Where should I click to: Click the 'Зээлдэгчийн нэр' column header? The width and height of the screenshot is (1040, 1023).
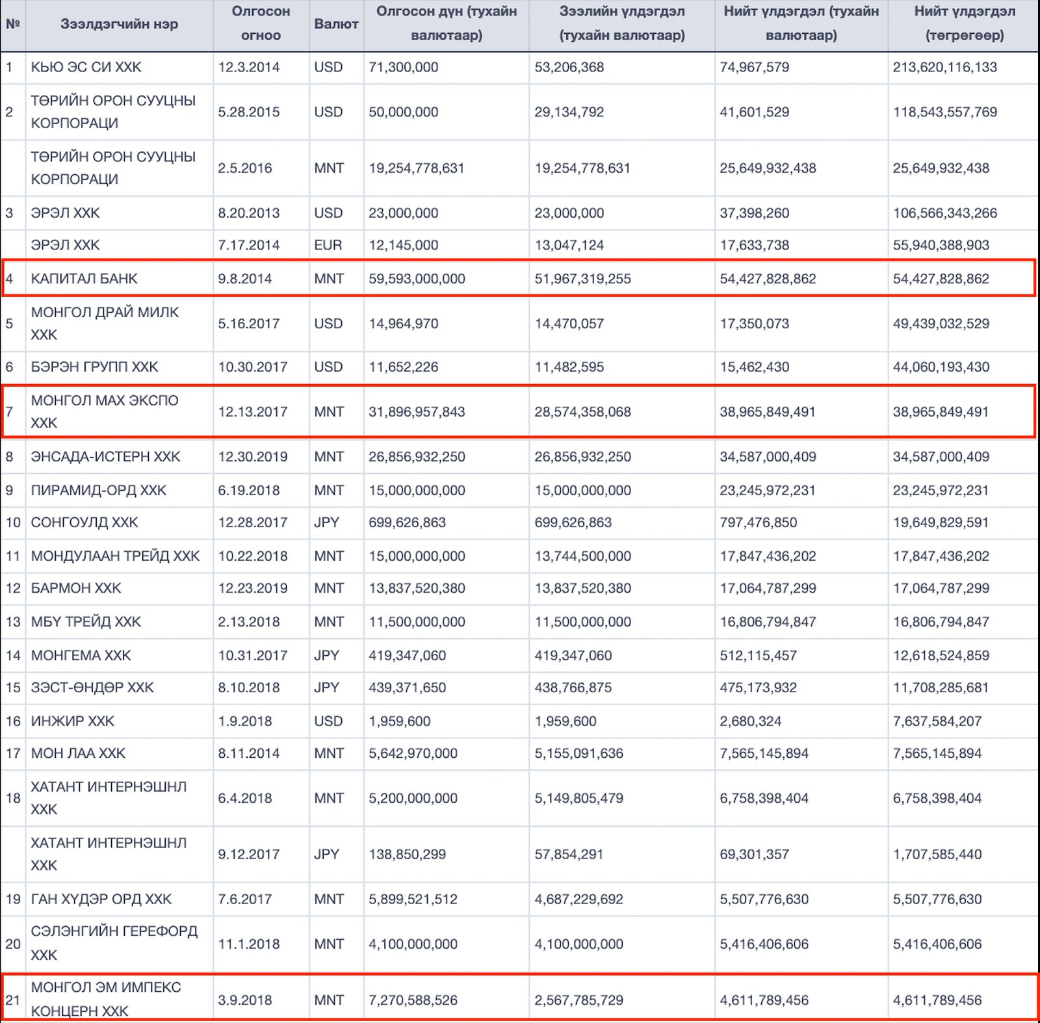(x=119, y=24)
